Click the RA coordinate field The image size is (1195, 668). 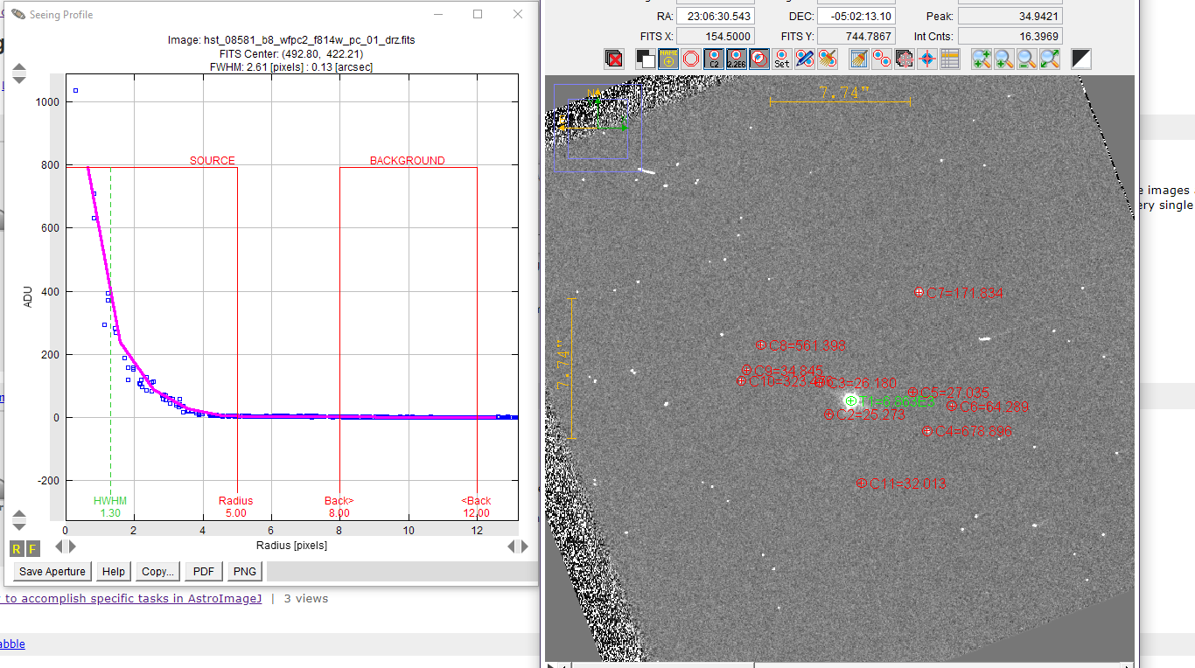(715, 16)
